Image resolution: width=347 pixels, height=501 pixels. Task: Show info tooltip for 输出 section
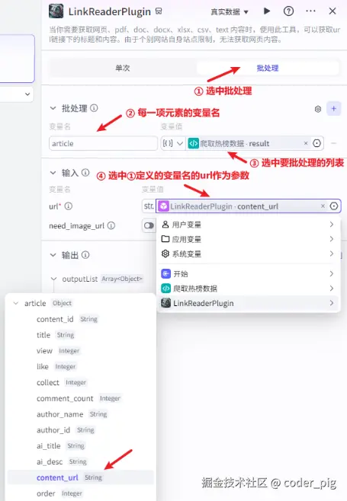pos(85,255)
